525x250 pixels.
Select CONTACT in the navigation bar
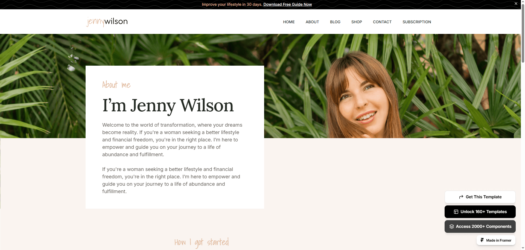[382, 22]
